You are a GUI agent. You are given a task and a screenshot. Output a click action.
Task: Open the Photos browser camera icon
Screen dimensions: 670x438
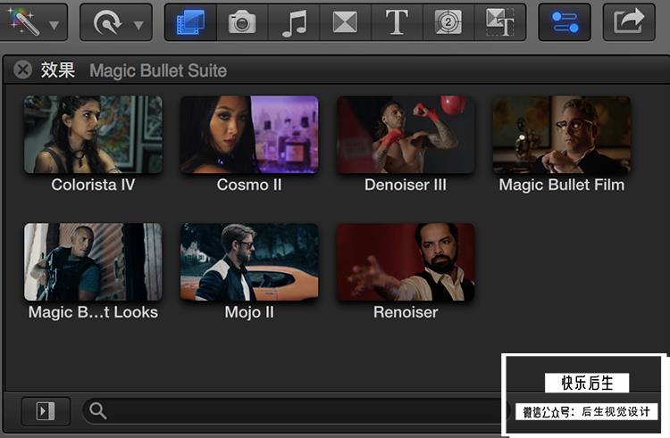coord(242,22)
